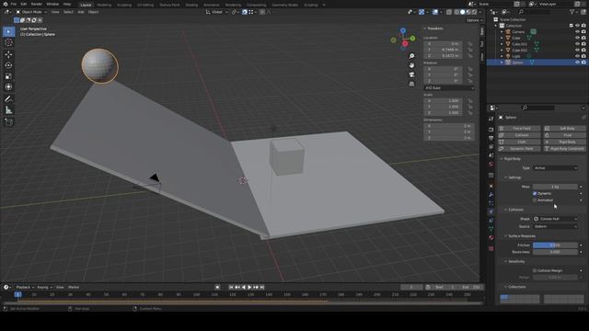
Task: Open the collision Source Deform dropdown
Action: (x=555, y=227)
